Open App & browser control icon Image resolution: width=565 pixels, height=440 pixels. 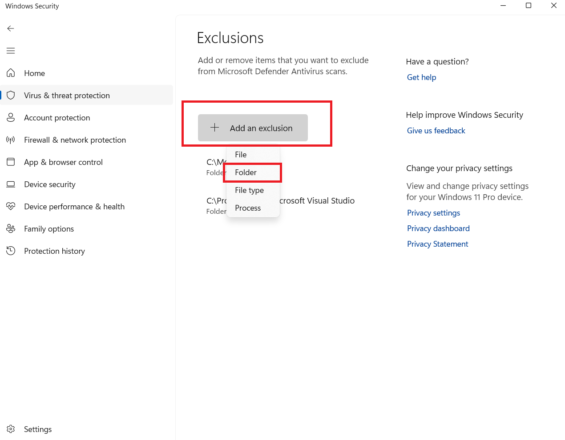(x=11, y=162)
